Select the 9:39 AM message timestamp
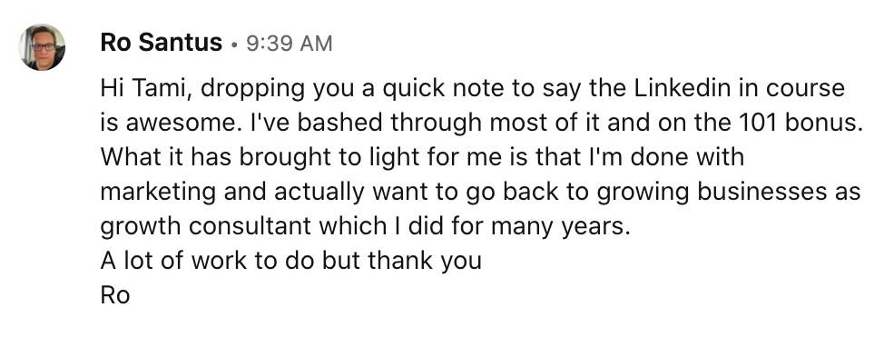Viewport: 884px width, 347px height. (x=290, y=44)
